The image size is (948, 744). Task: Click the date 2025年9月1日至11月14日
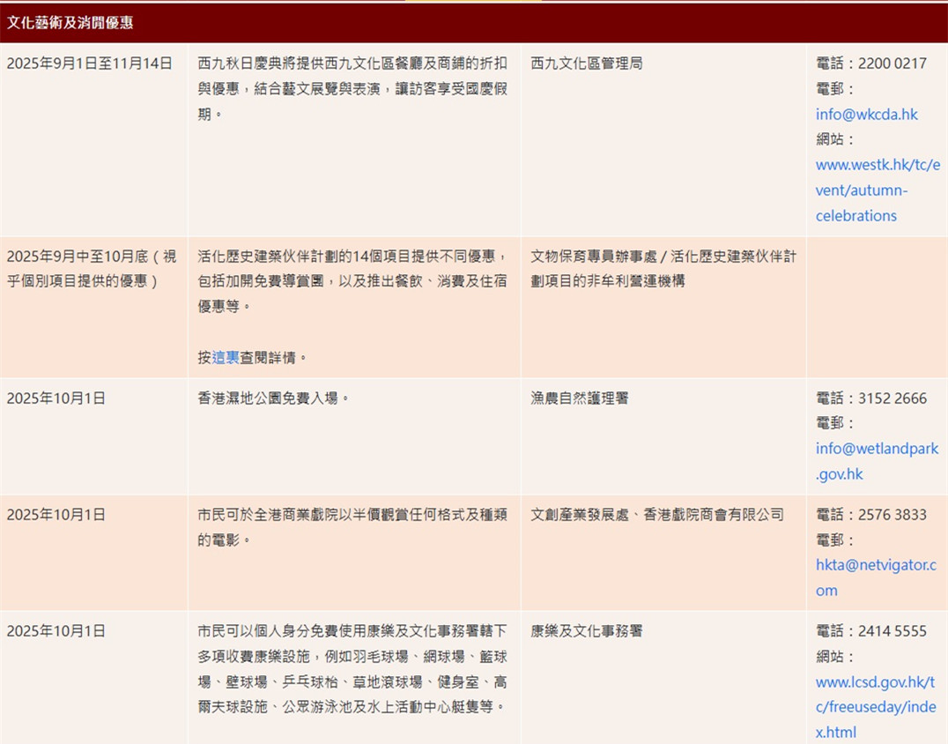89,64
